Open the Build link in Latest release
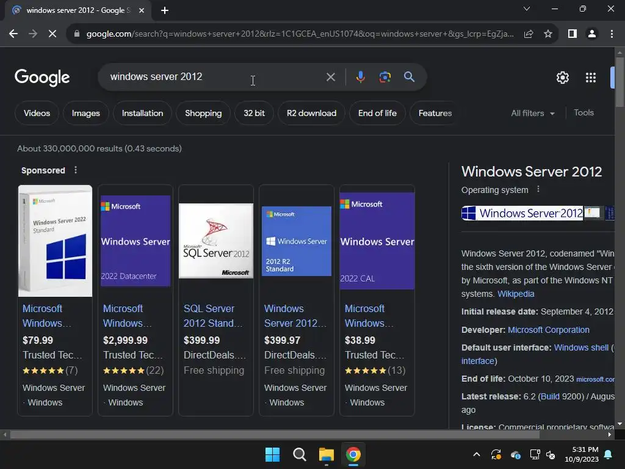The height and width of the screenshot is (469, 625). (x=550, y=396)
